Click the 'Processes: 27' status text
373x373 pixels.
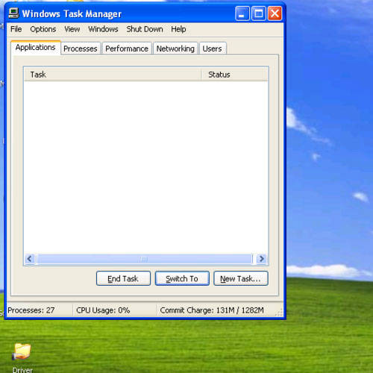31,310
